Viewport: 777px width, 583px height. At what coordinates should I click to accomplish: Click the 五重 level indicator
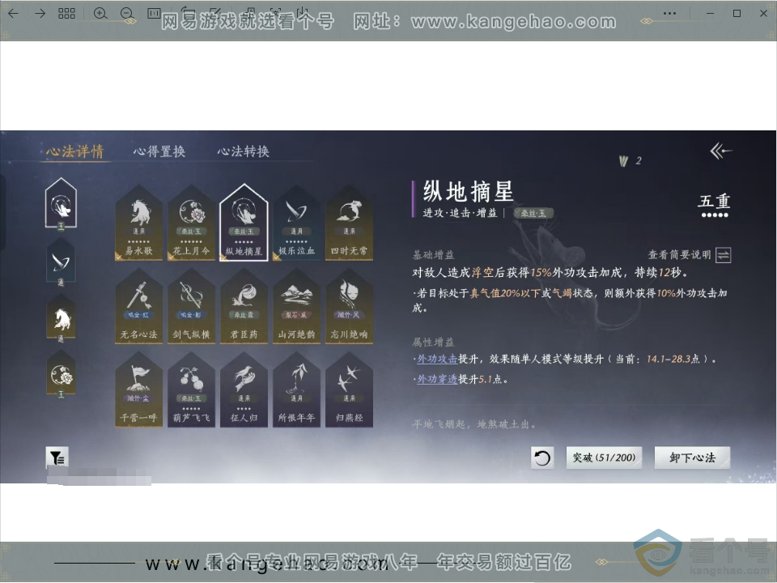[714, 204]
